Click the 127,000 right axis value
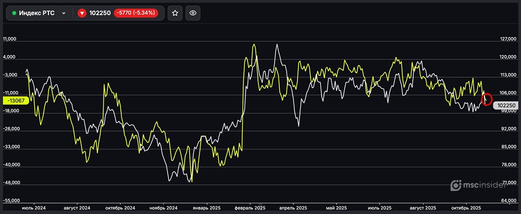 pos(508,39)
